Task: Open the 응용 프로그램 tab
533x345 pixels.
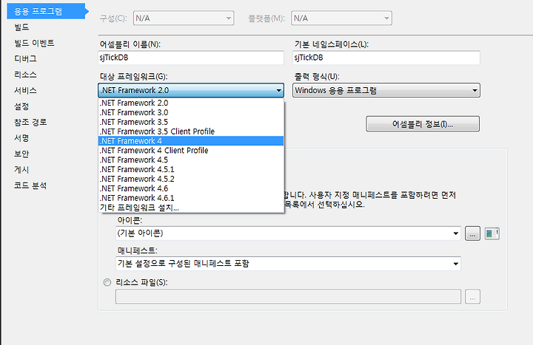Action: pos(46,11)
